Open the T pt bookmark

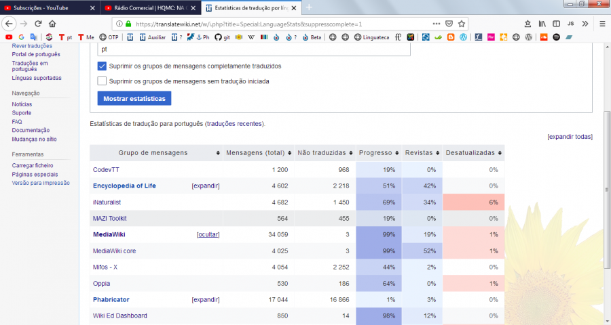coord(65,37)
